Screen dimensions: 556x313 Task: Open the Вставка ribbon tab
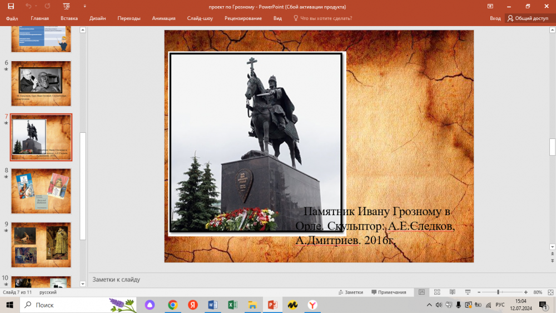click(69, 18)
